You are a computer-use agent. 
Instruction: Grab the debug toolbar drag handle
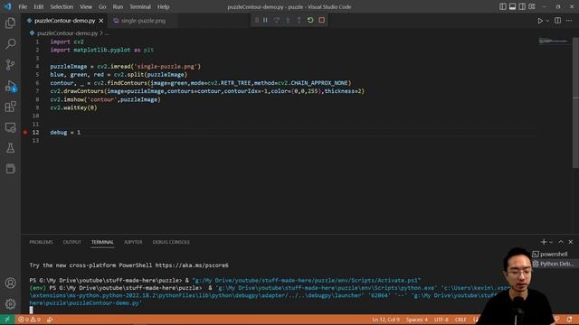pos(257,20)
